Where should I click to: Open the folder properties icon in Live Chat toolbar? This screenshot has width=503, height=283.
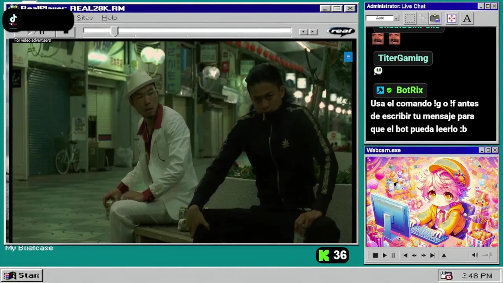(435, 18)
